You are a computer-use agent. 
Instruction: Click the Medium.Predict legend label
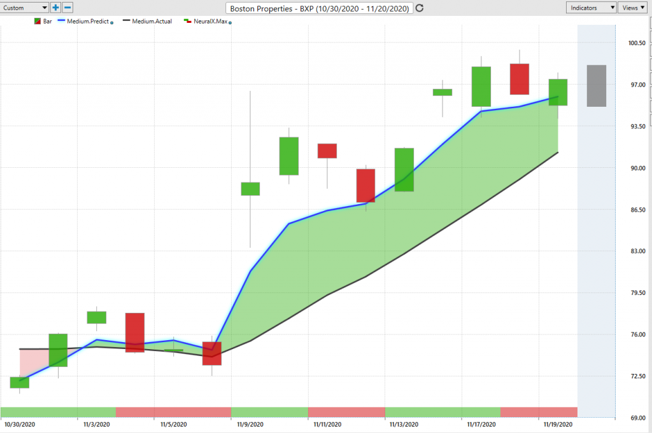click(x=88, y=21)
